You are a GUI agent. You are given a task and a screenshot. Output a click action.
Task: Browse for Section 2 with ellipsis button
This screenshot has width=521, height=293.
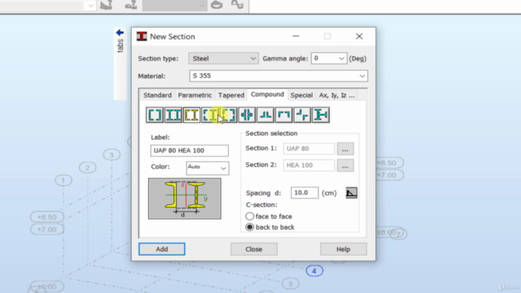(345, 165)
